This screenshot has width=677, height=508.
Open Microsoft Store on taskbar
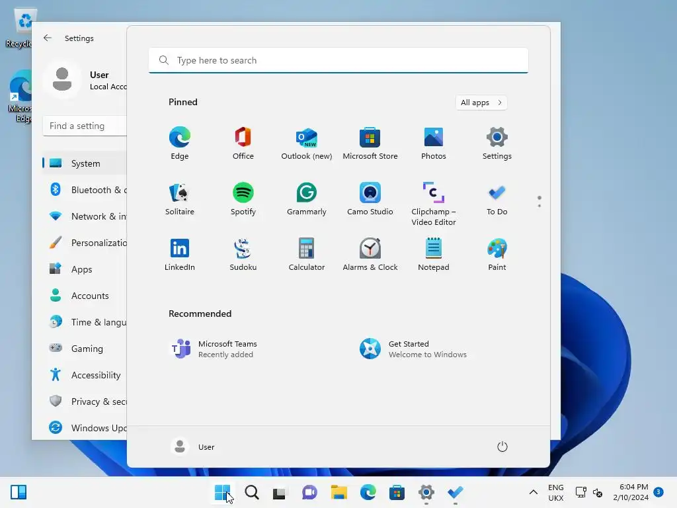(x=397, y=492)
